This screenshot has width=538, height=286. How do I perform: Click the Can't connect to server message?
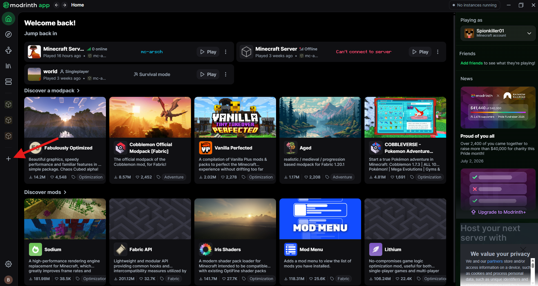364,52
